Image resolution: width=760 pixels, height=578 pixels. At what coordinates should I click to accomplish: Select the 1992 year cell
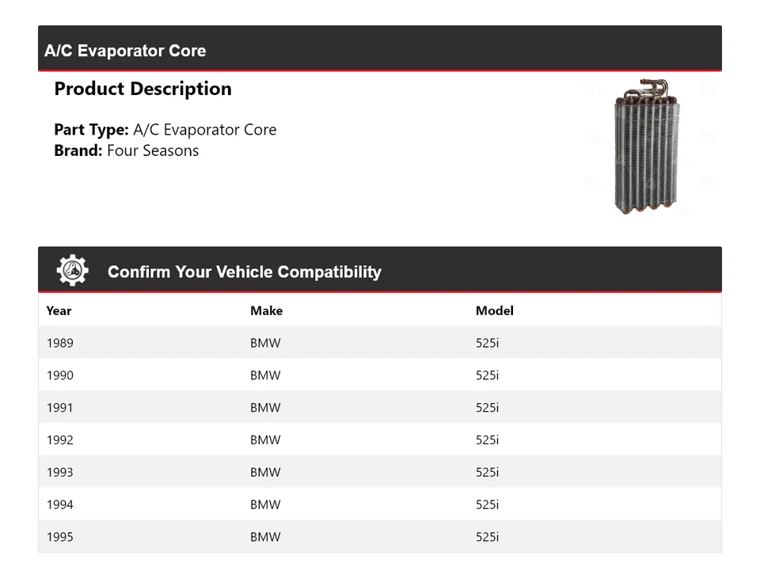tap(59, 440)
